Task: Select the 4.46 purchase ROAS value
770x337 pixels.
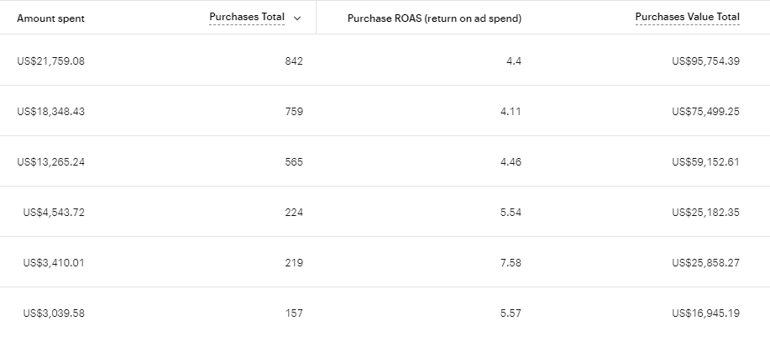Action: click(x=510, y=161)
